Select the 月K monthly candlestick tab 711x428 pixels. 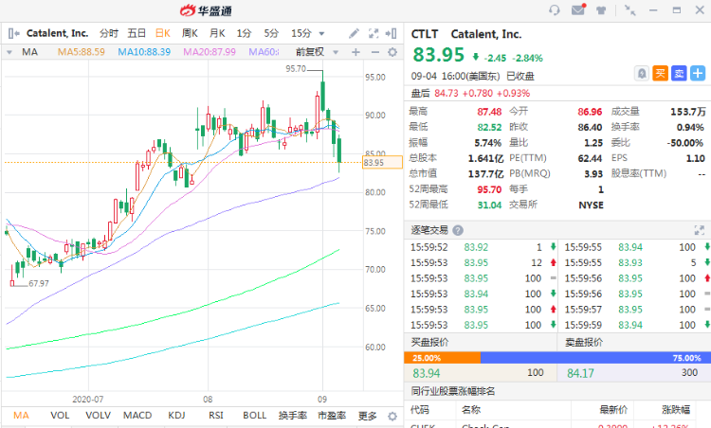217,33
